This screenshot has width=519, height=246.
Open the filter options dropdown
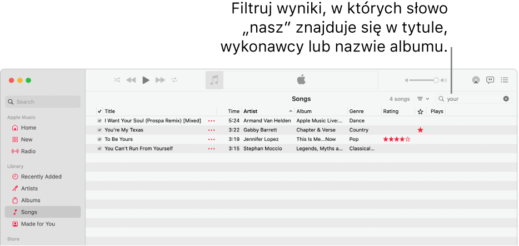tap(423, 99)
